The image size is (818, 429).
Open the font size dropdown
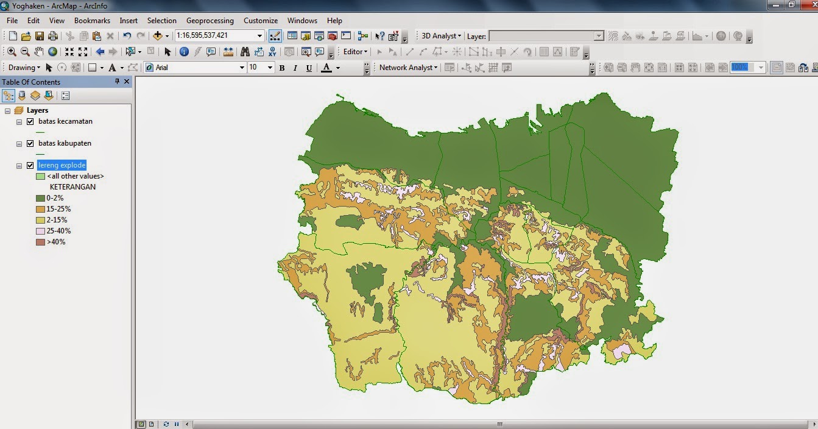coord(270,68)
